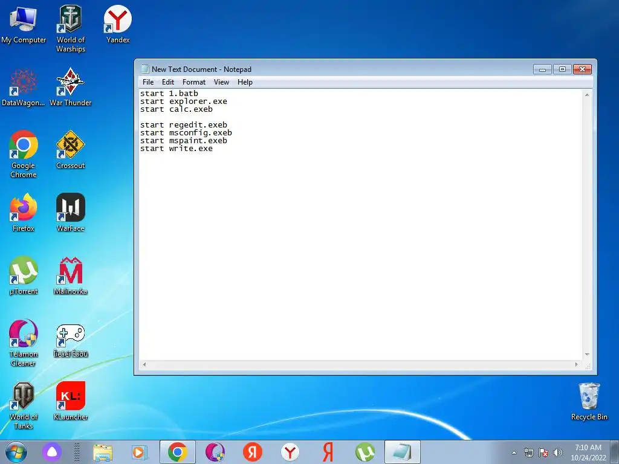Open Notepad's Help menu
This screenshot has width=619, height=464.
tap(245, 82)
